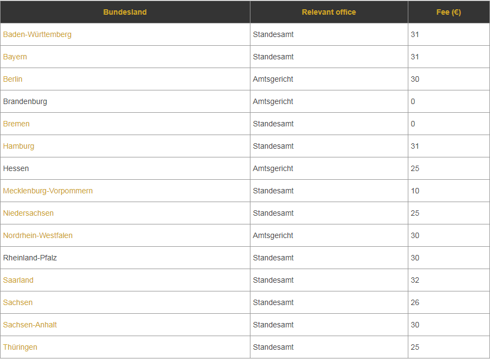Click the Bundesland column header
490x359 pixels.
point(125,12)
